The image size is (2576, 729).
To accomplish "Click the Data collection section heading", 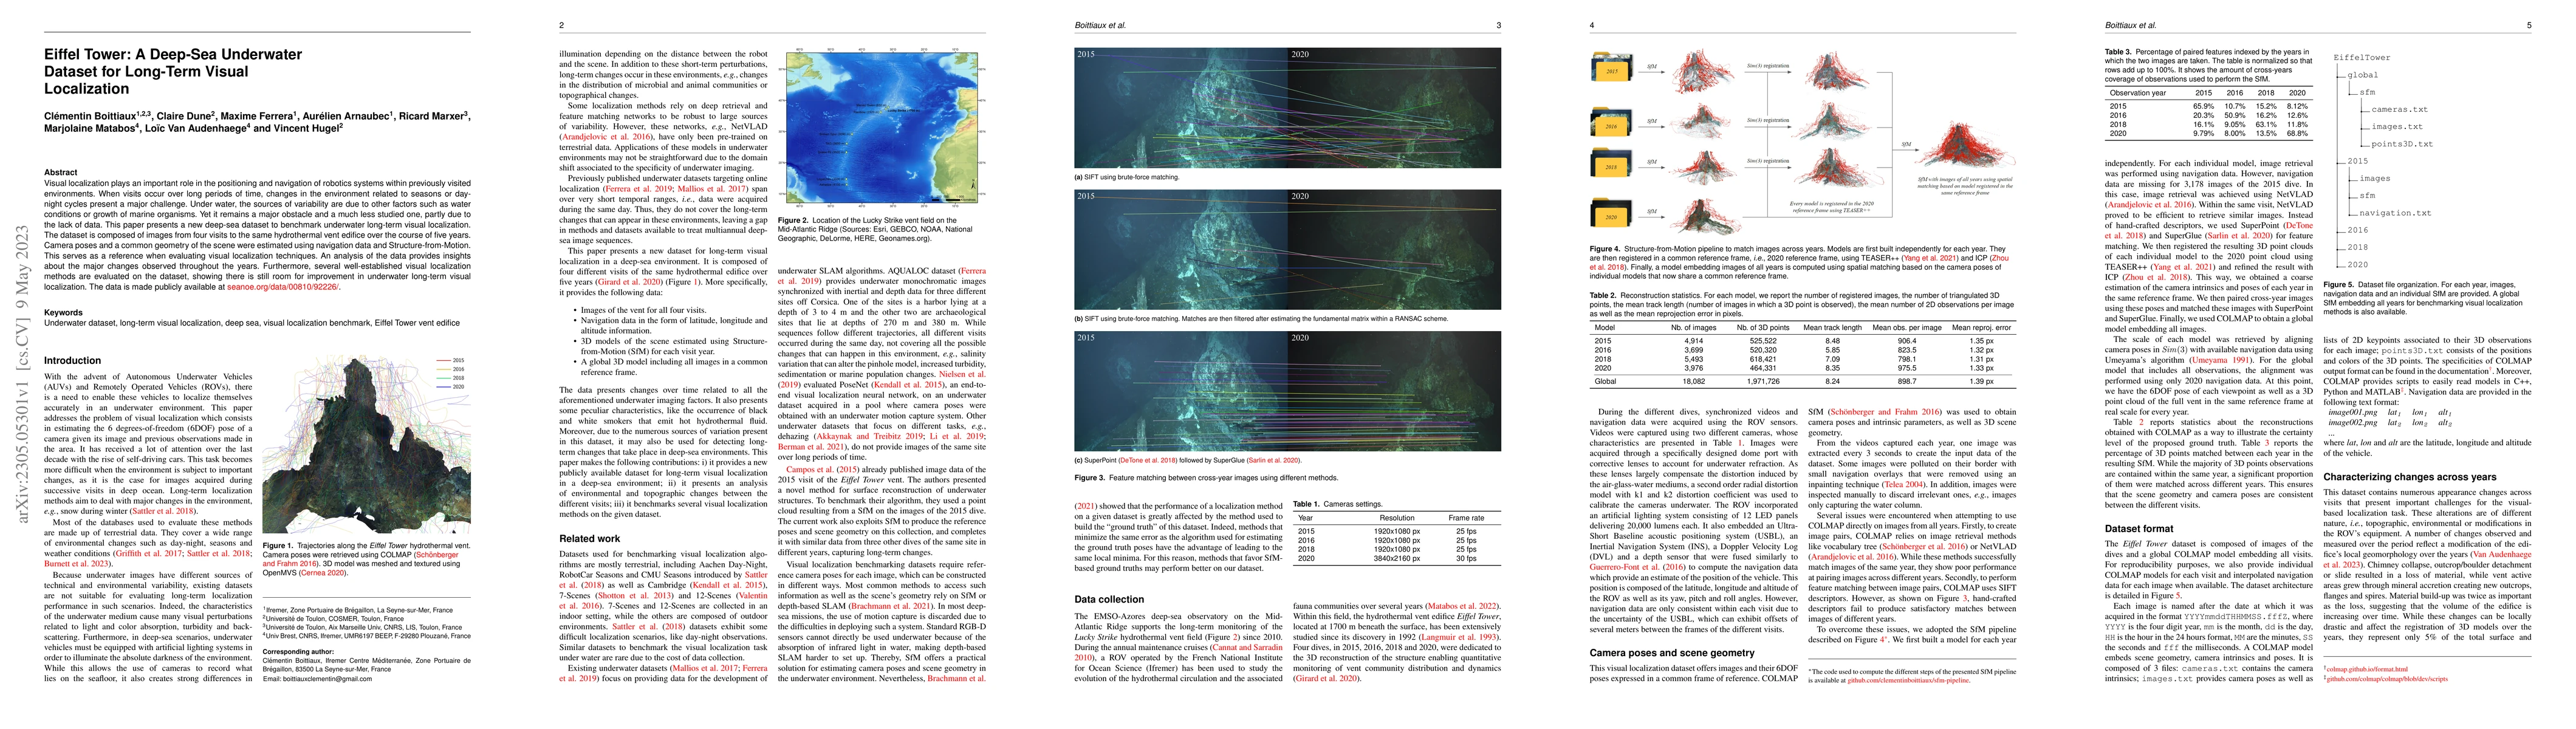I will coord(1110,600).
